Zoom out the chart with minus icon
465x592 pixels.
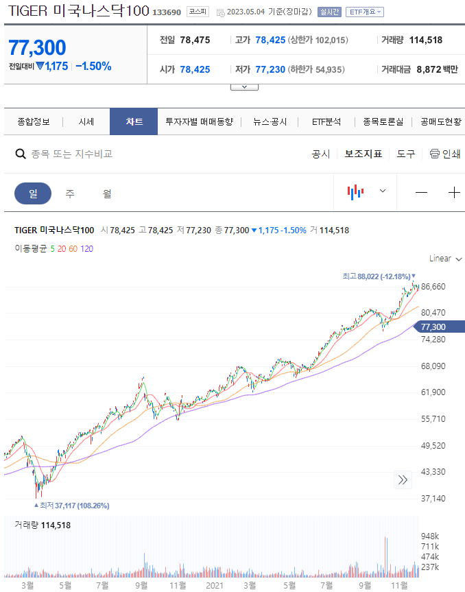tap(421, 193)
